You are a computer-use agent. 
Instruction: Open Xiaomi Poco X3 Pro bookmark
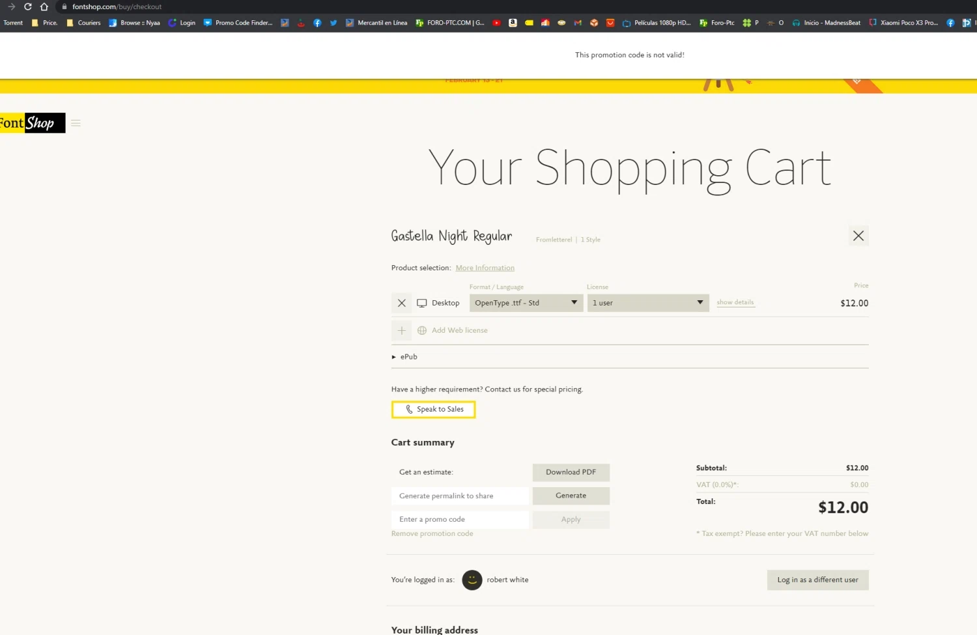(x=903, y=23)
